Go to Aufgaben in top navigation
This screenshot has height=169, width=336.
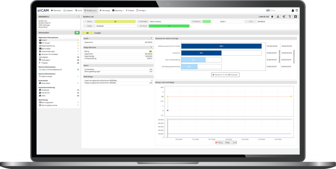pyautogui.click(x=68, y=10)
